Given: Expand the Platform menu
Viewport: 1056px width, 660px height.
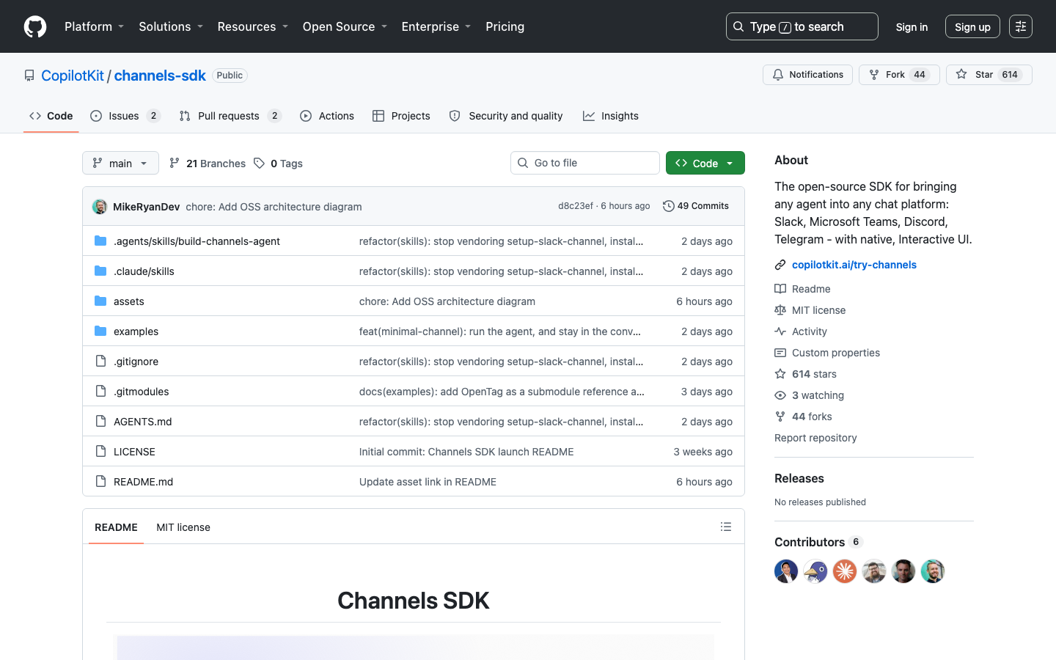Looking at the screenshot, I should (95, 26).
